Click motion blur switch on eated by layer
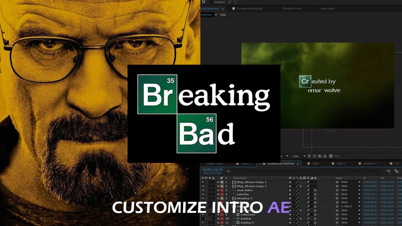The width and height of the screenshot is (402, 226). click(308, 194)
